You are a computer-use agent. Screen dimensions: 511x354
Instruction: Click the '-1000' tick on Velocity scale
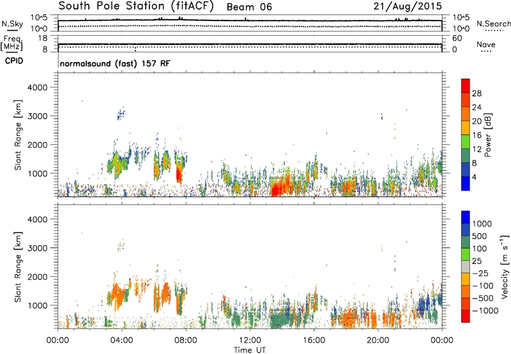pos(485,311)
